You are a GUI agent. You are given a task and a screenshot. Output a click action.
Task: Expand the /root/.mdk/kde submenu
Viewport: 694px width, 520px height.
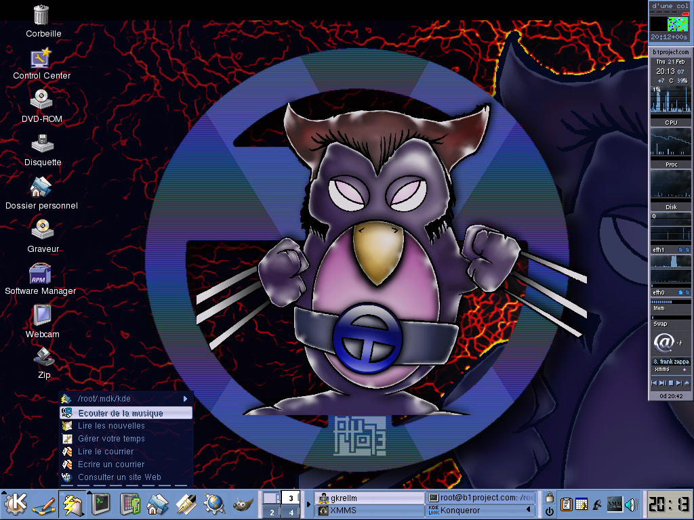click(126, 398)
